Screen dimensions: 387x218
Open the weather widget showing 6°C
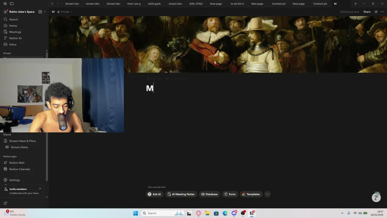click(15, 213)
